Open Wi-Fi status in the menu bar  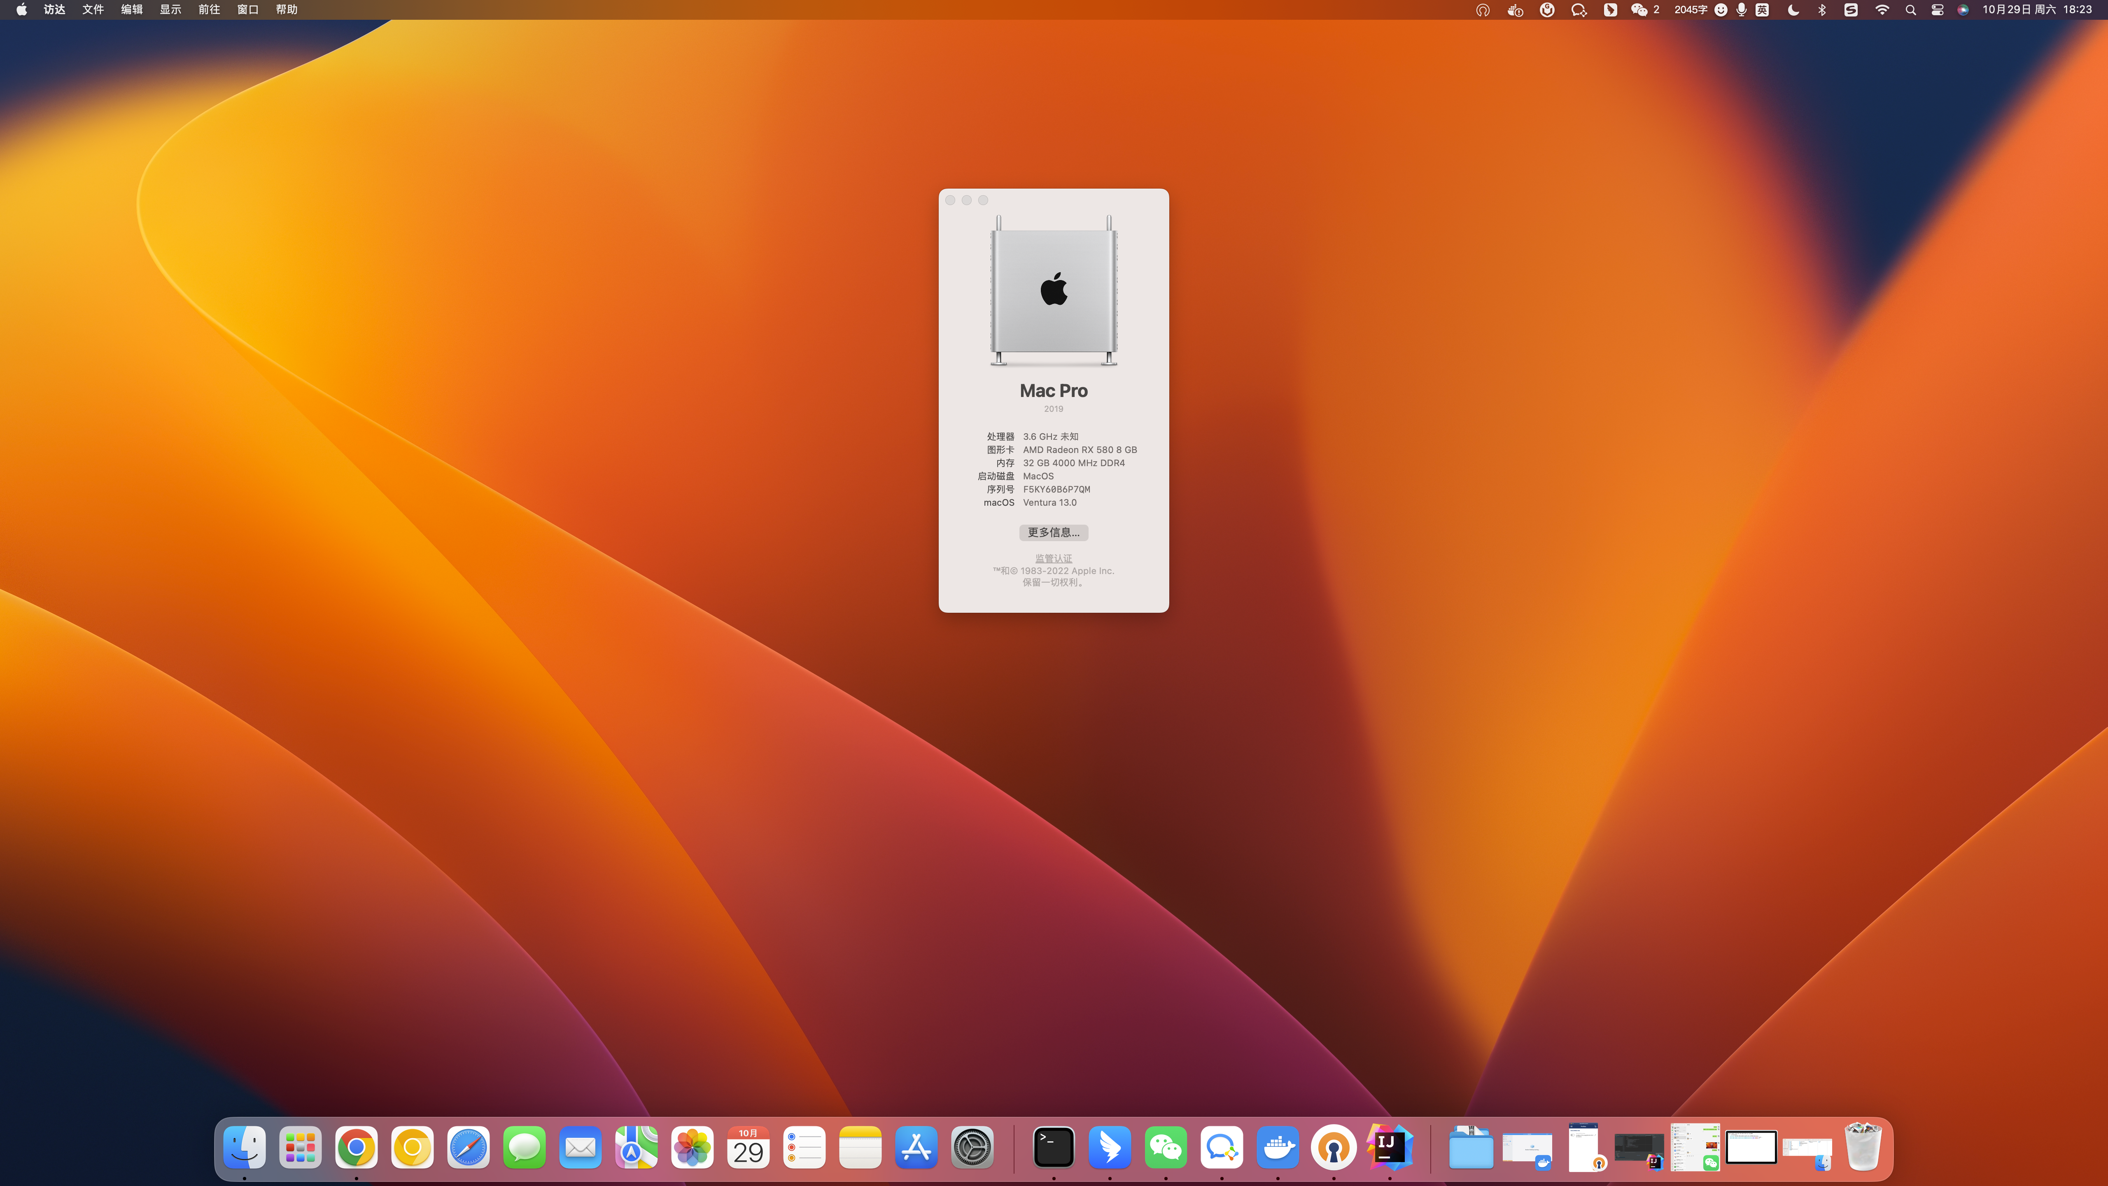(x=1882, y=10)
